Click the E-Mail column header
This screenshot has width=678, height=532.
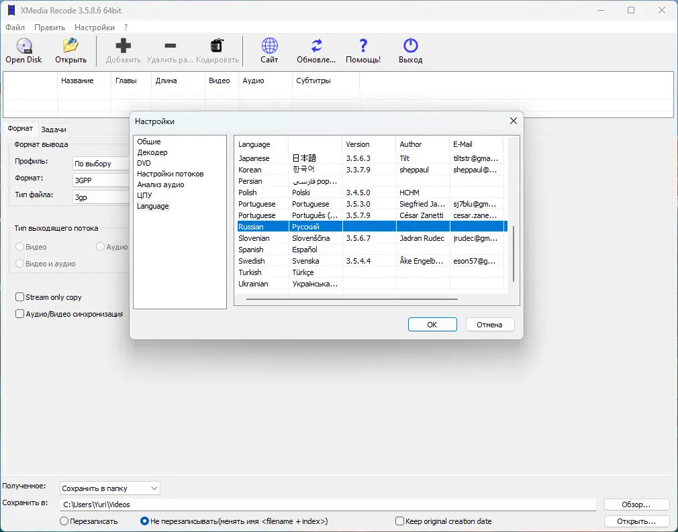476,144
